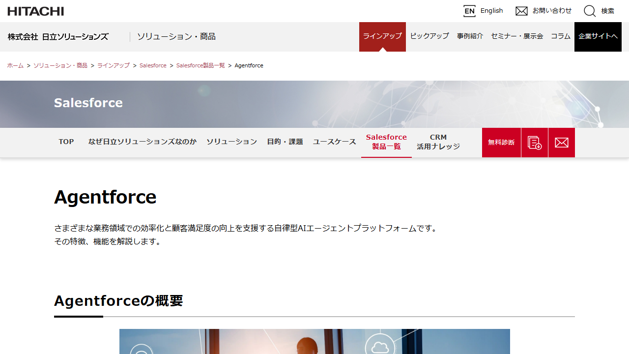Open the TOP sub-navigation tab
The image size is (629, 354).
[x=66, y=142]
